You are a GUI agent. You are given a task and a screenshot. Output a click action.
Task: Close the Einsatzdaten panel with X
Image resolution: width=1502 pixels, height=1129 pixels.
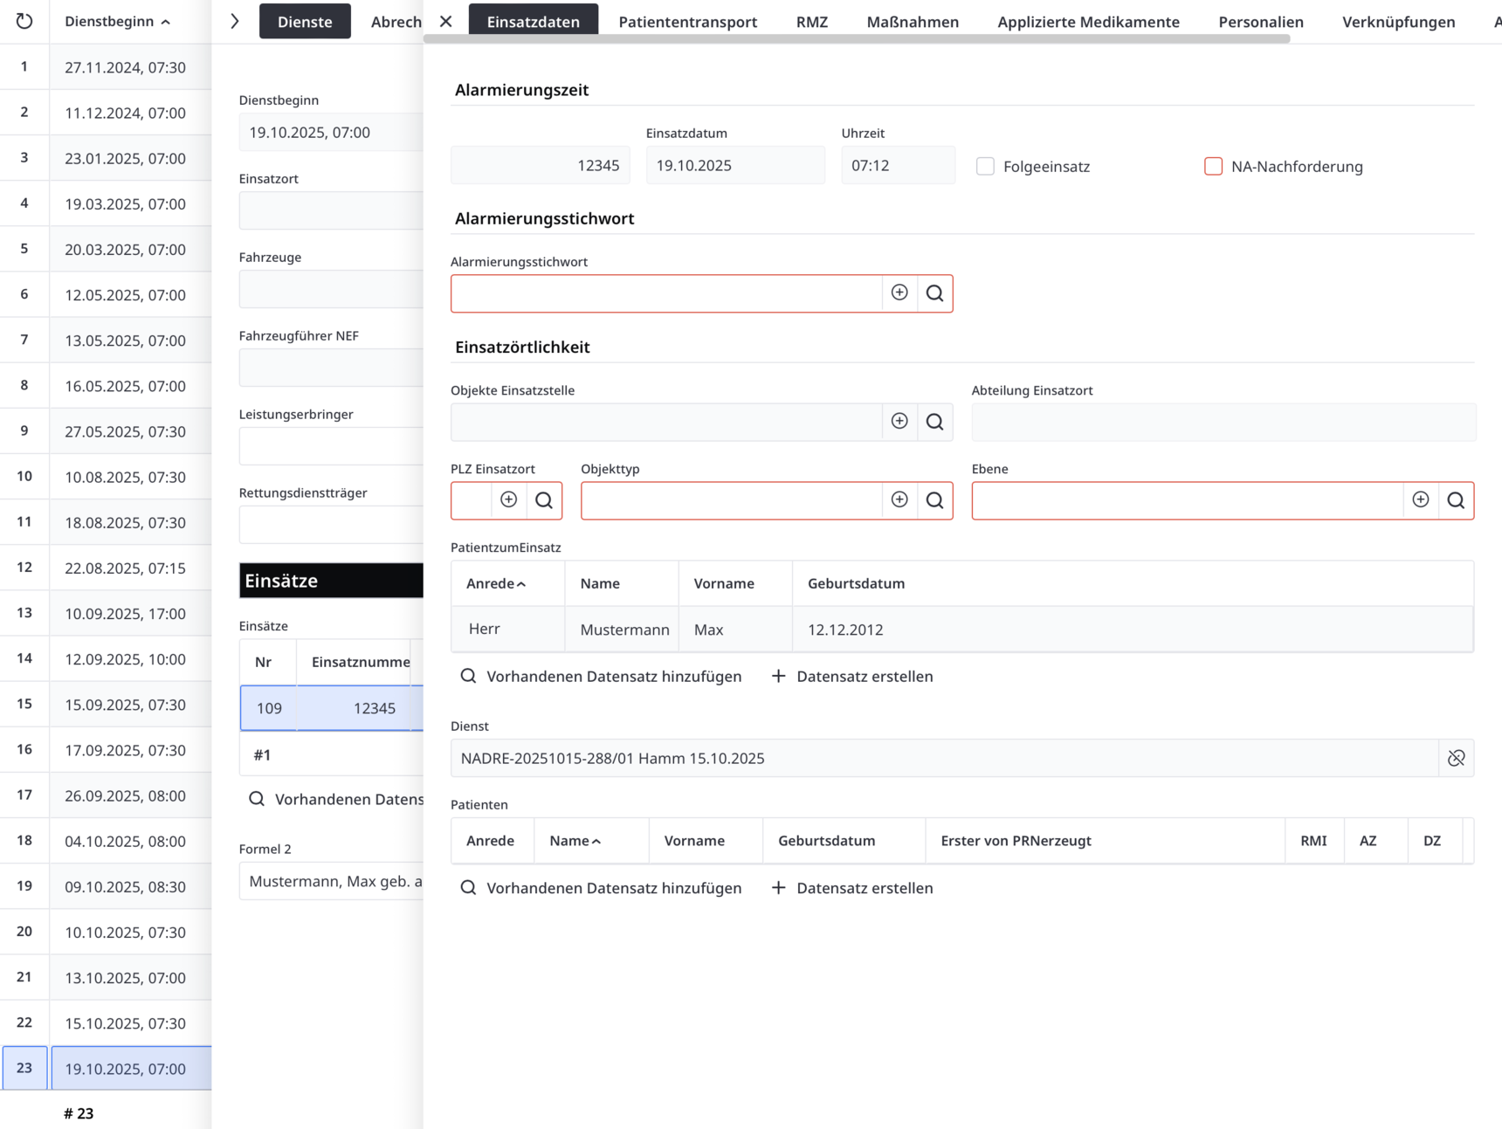click(x=446, y=21)
